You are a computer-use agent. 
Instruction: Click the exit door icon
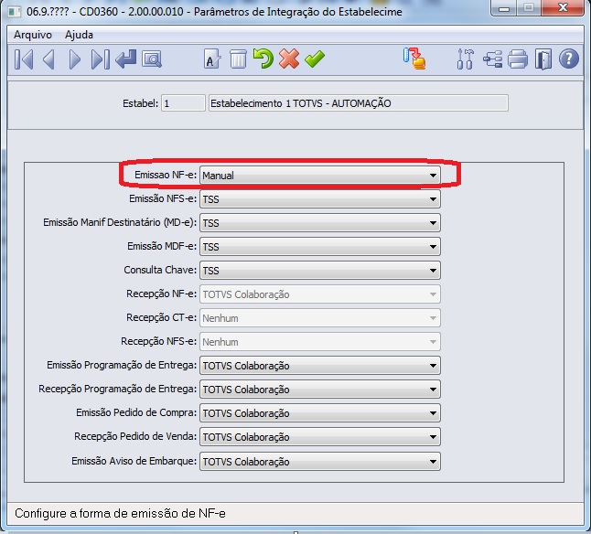(x=543, y=59)
